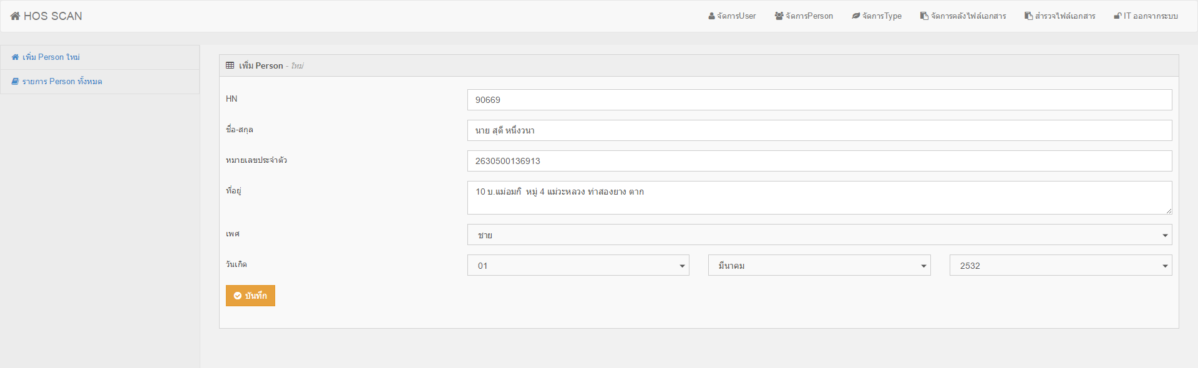Open the เพศ gender dropdown
Viewport: 1198px width, 368px height.
coord(819,235)
